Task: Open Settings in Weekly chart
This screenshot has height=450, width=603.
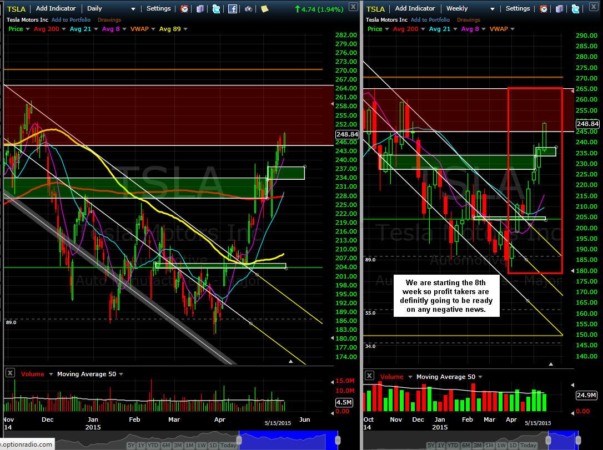Action: click(x=517, y=8)
